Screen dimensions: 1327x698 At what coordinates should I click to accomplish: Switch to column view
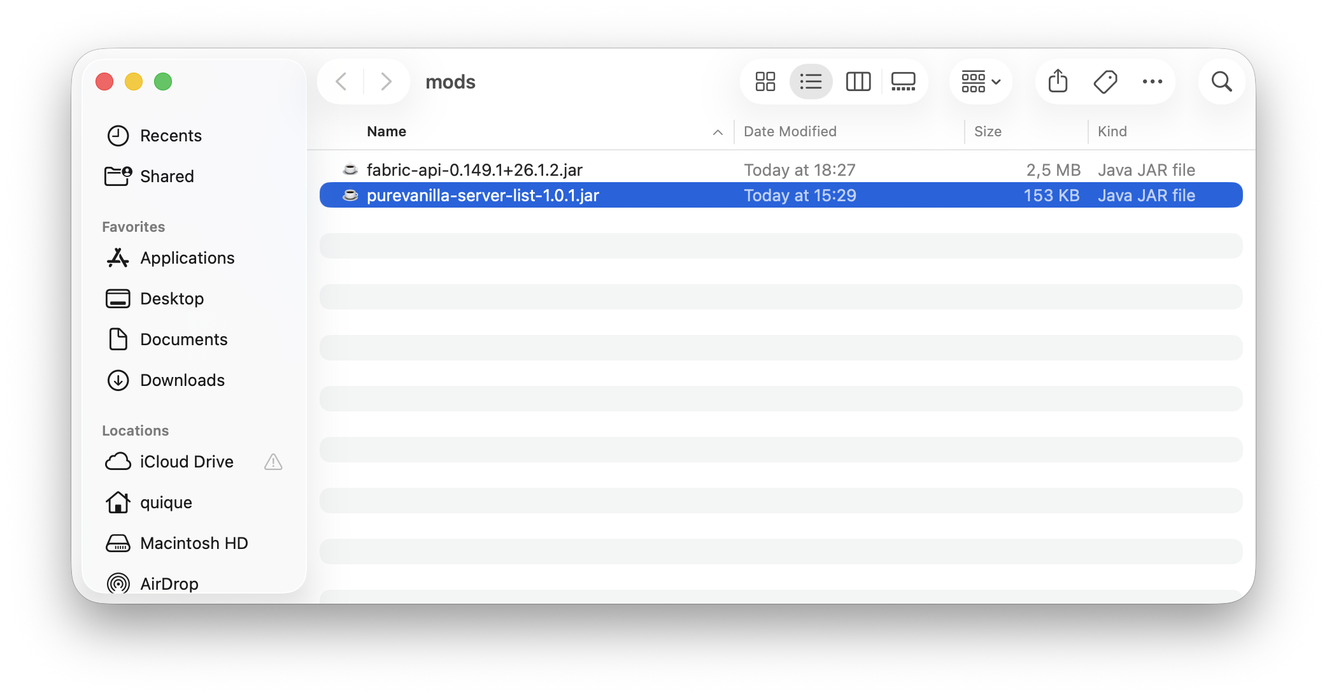tap(858, 82)
